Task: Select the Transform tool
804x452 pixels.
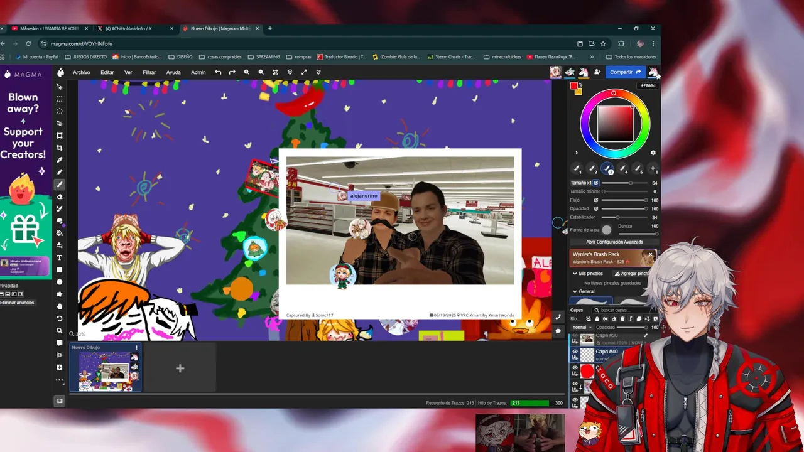Action: point(60,136)
